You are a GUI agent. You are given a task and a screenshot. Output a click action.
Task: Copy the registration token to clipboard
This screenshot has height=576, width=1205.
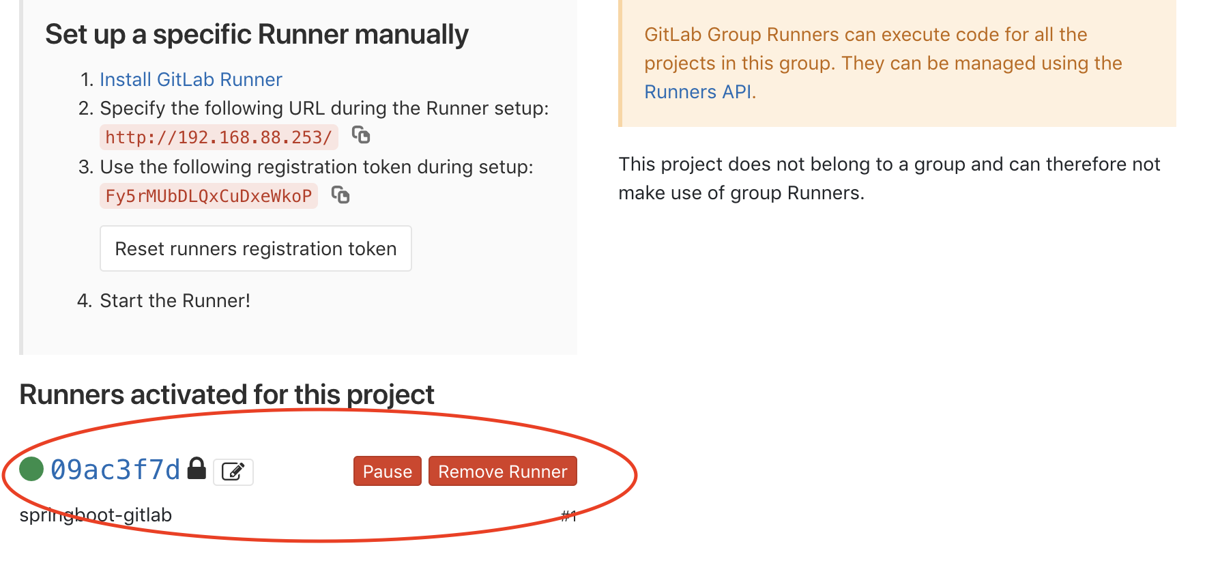(x=340, y=195)
